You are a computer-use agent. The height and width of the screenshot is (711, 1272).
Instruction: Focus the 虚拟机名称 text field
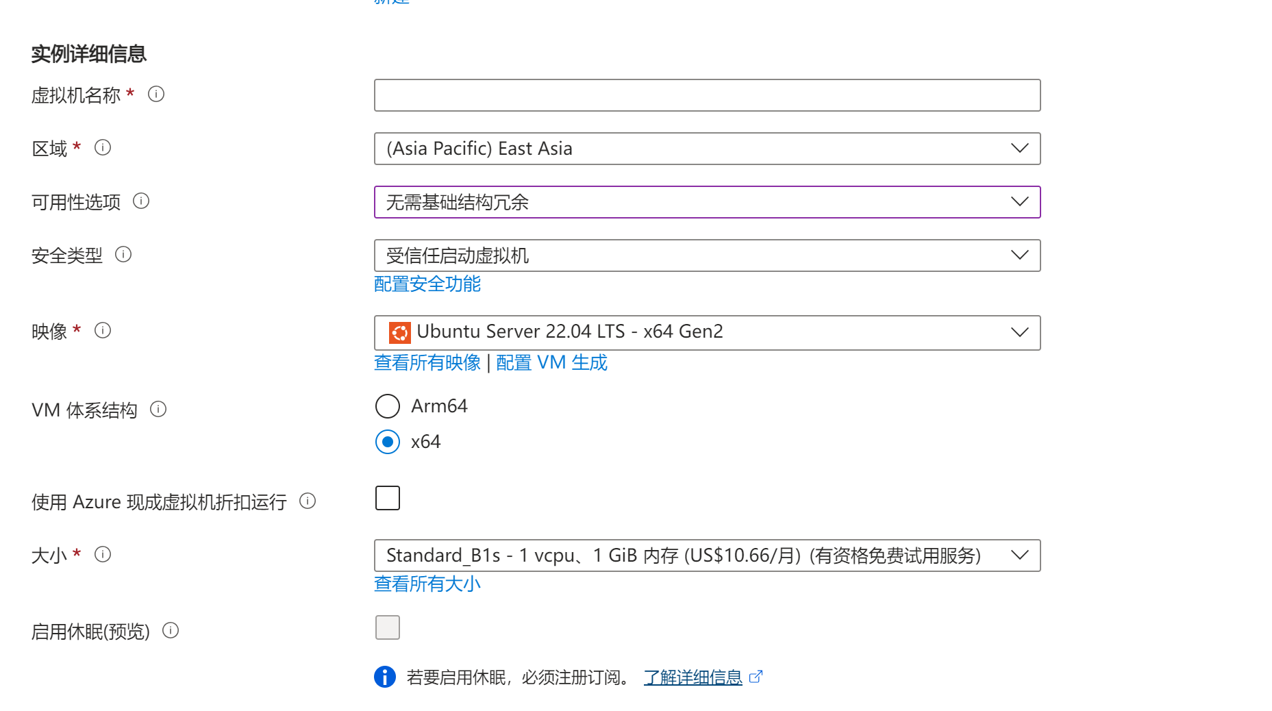tap(708, 95)
